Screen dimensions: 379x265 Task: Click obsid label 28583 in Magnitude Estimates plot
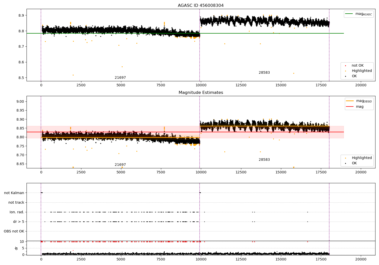pos(264,160)
